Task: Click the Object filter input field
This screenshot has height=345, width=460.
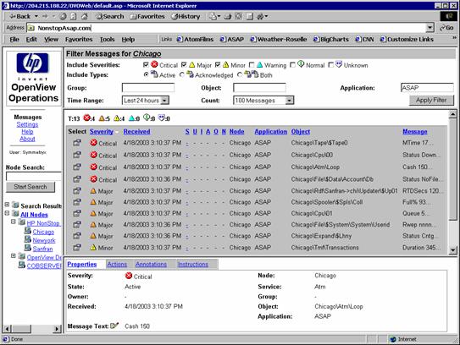Action: (x=259, y=88)
